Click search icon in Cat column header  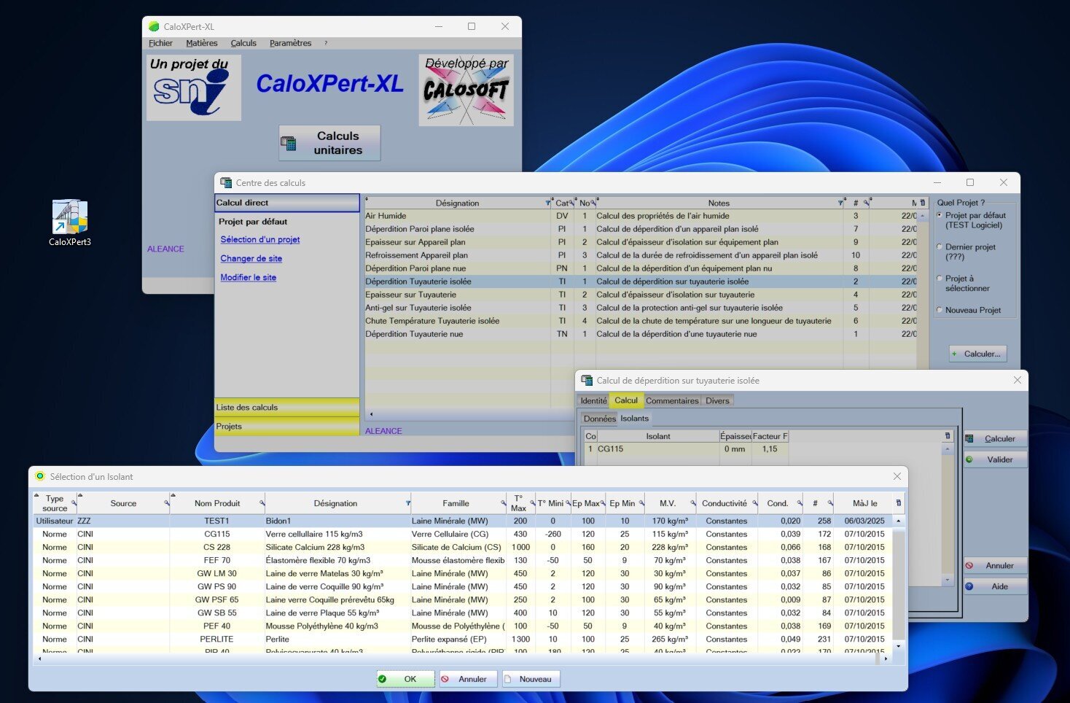click(571, 203)
